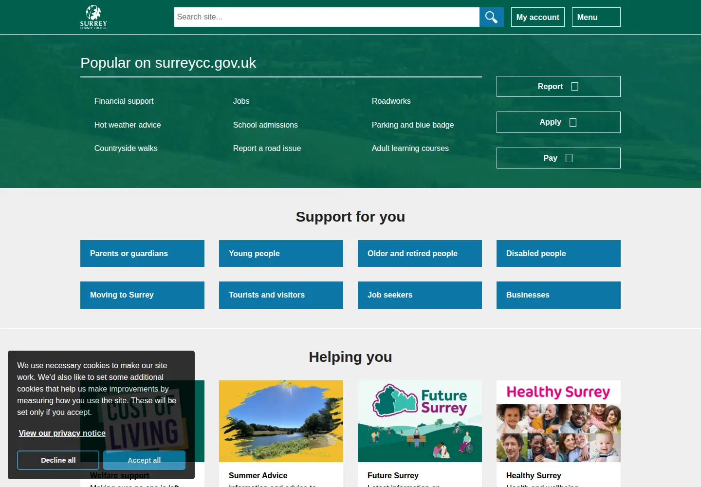This screenshot has height=487, width=701.
Task: Click the Future Surrey card image
Action: tap(420, 421)
